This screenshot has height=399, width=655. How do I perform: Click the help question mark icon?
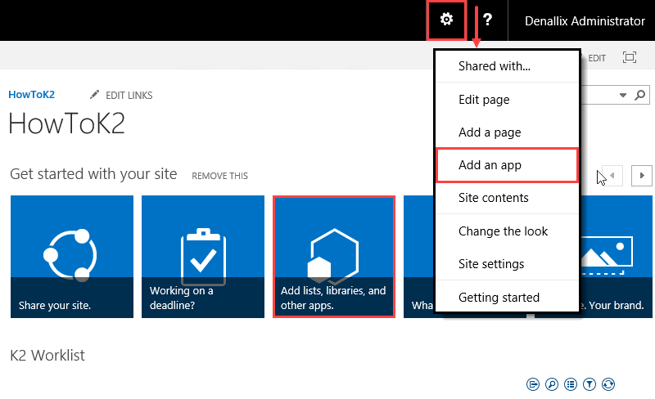(487, 20)
